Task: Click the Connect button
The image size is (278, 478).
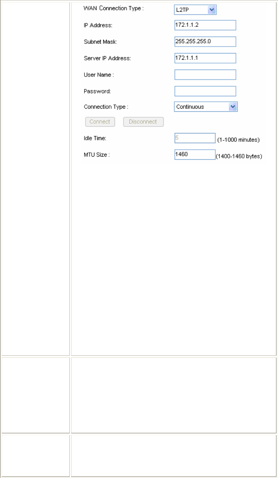Action: tap(100, 122)
